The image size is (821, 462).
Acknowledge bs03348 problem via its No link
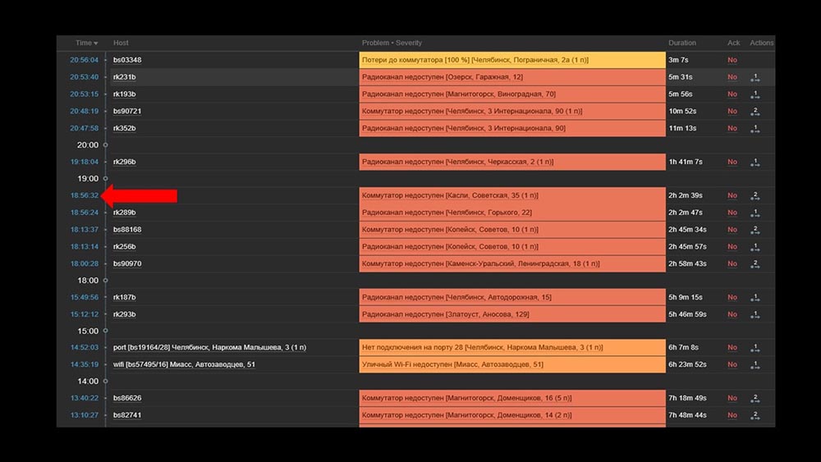click(x=732, y=60)
